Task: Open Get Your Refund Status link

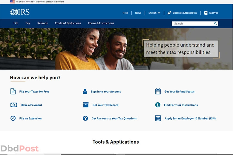Action: 179,91
